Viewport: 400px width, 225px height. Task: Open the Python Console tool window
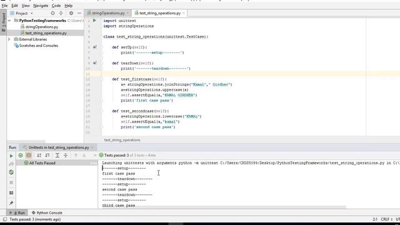click(x=47, y=212)
